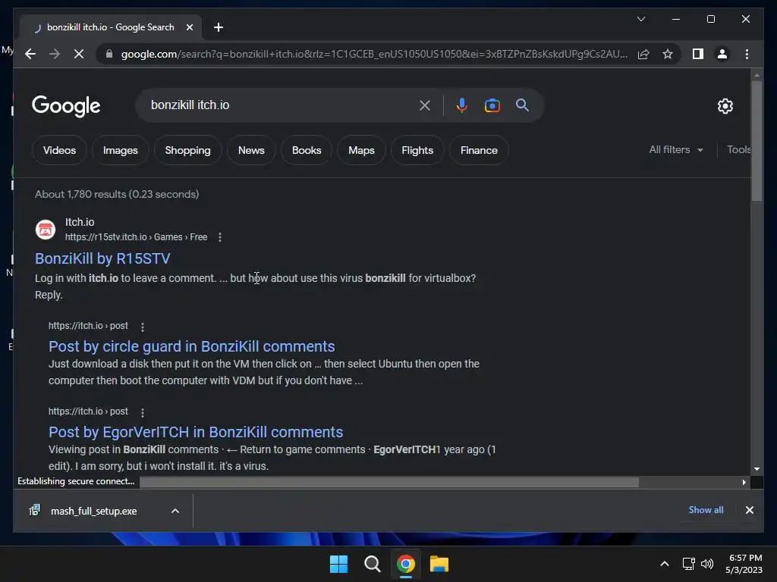777x582 pixels.
Task: Expand the All filters dropdown
Action: [676, 149]
